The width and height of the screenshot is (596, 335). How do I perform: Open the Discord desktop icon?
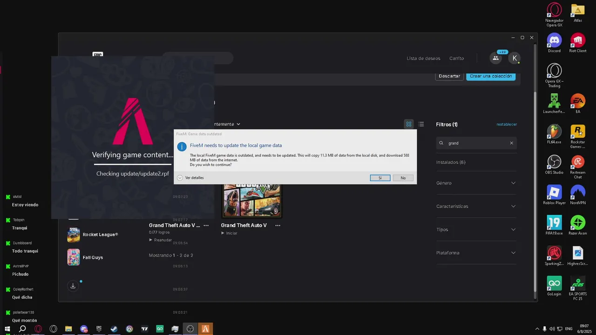click(554, 43)
